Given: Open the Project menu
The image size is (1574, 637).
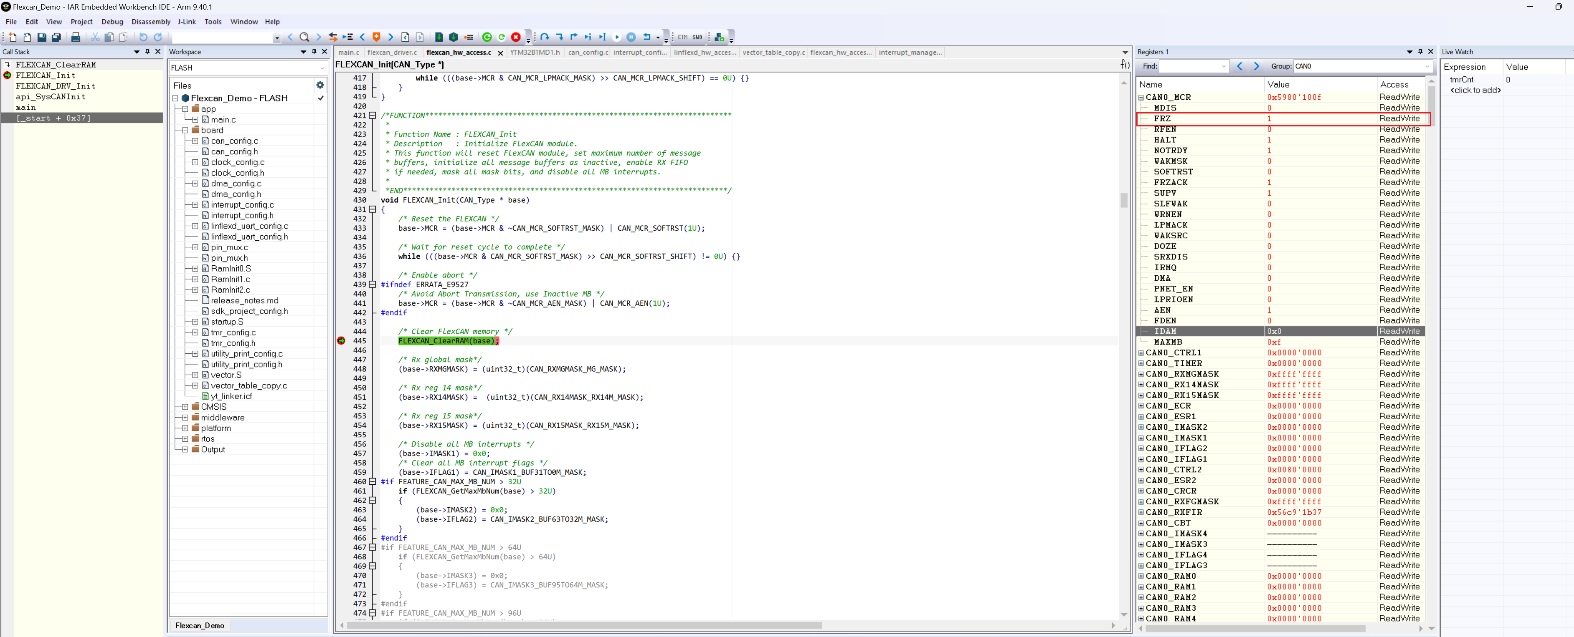Looking at the screenshot, I should [x=81, y=22].
